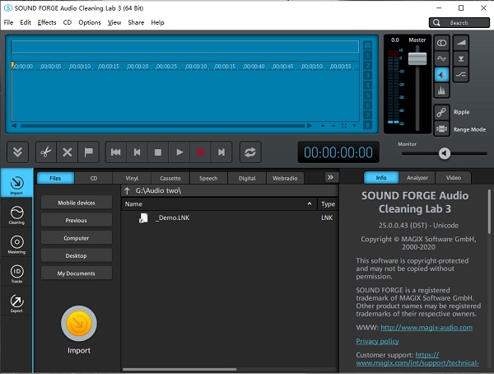Open the Effects menu

coord(47,22)
